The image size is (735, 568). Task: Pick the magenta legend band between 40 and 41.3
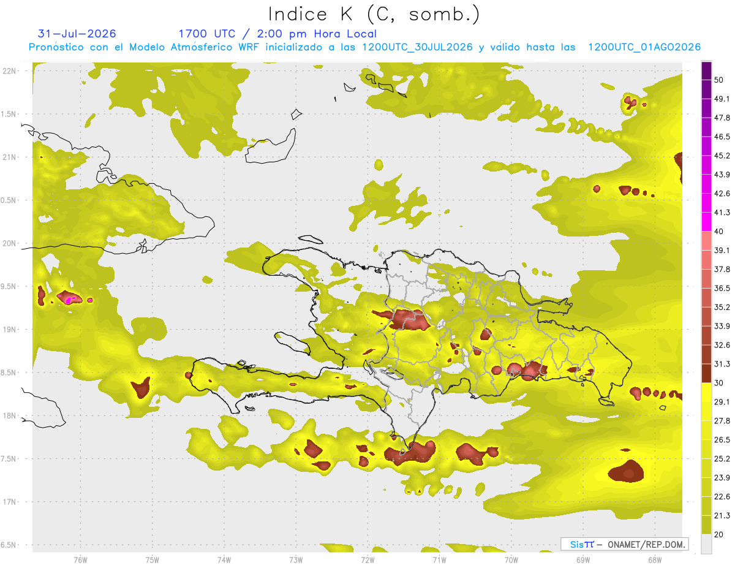(706, 222)
